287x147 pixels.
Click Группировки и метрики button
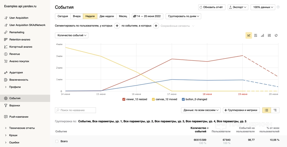tap(241, 110)
